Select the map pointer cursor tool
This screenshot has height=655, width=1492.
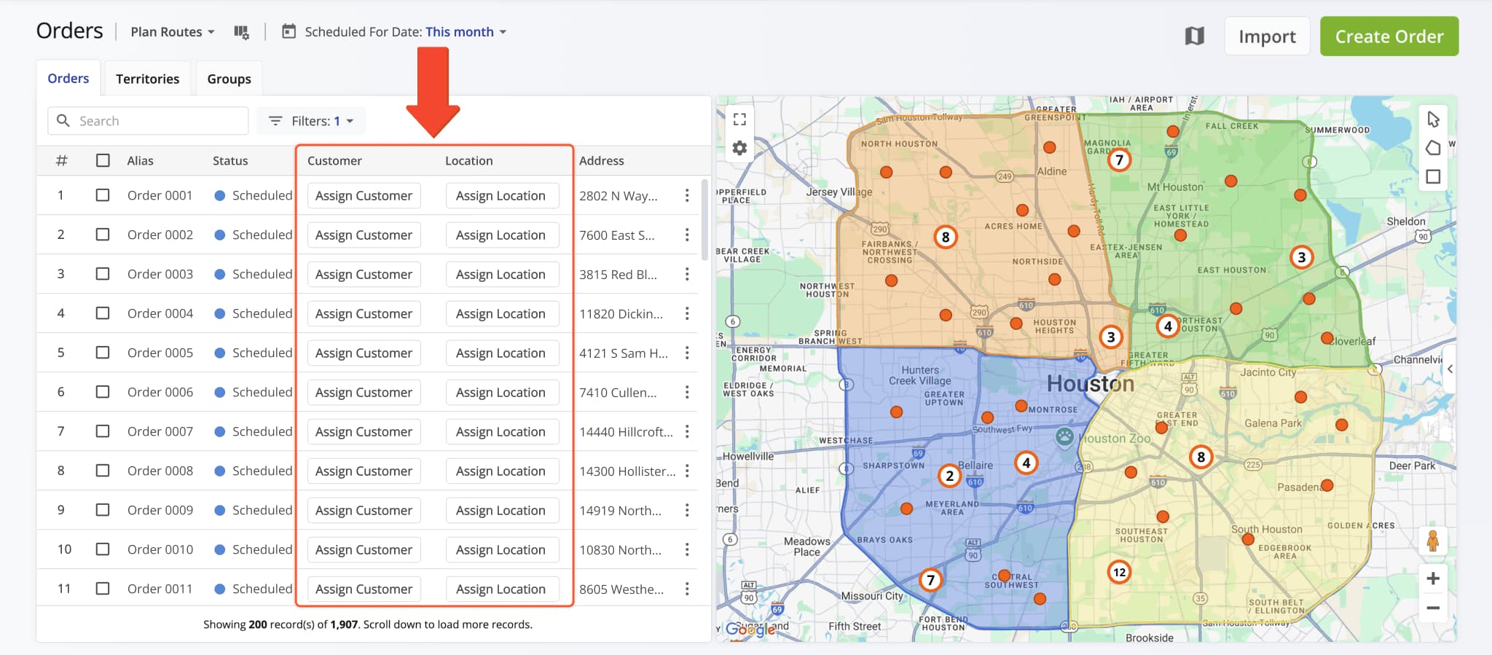pyautogui.click(x=1433, y=119)
